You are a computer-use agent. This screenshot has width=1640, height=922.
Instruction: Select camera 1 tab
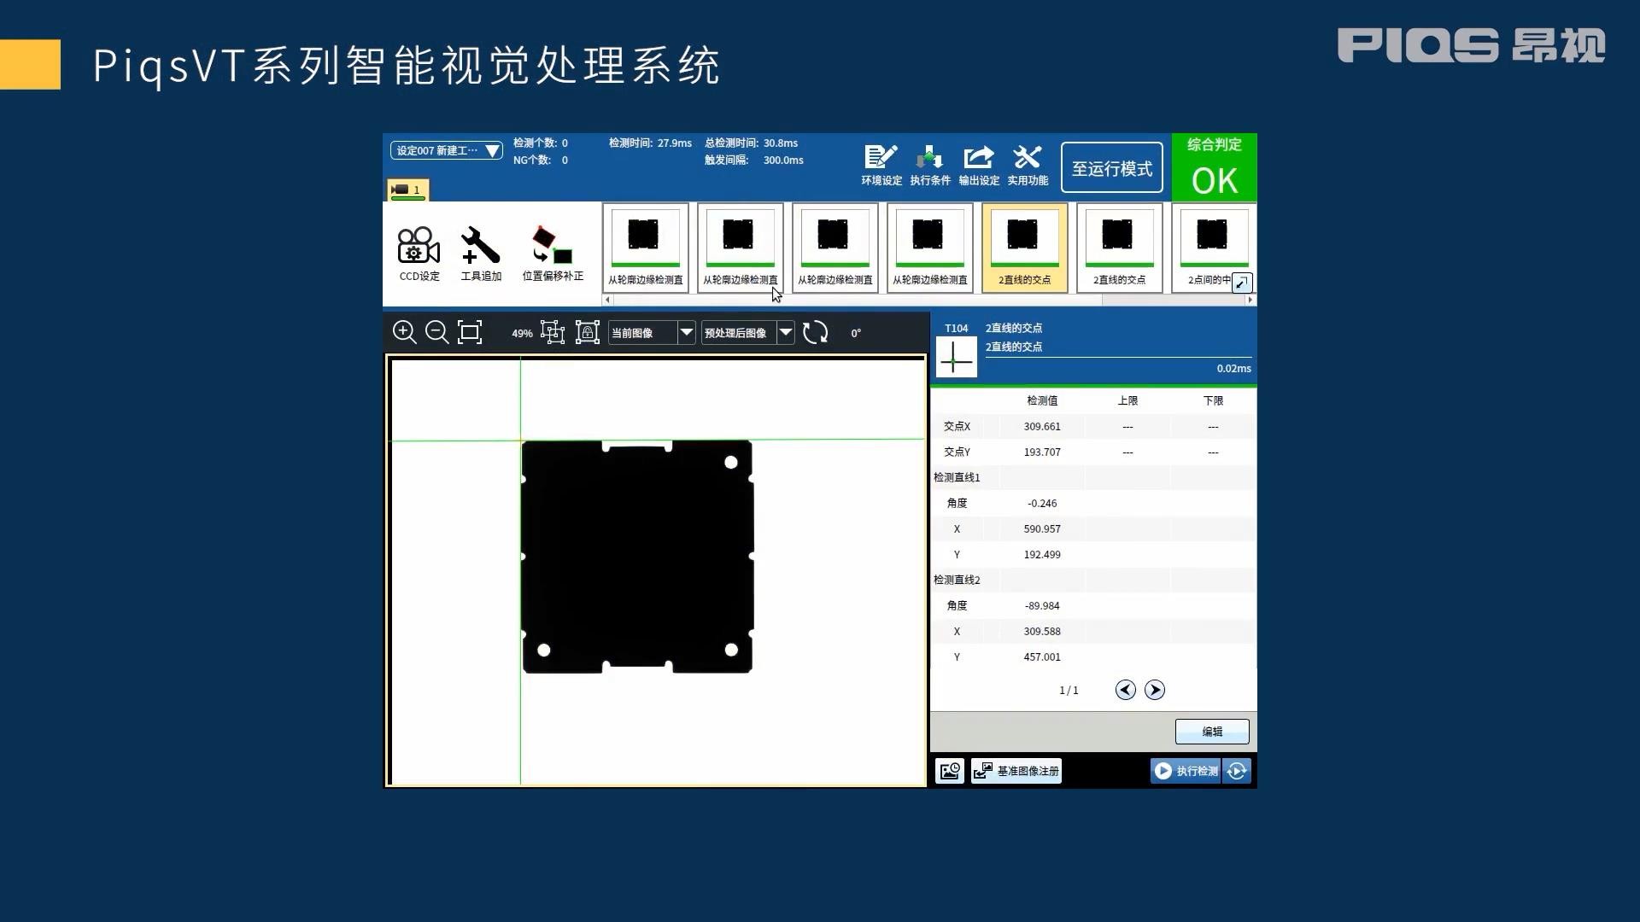coord(407,190)
